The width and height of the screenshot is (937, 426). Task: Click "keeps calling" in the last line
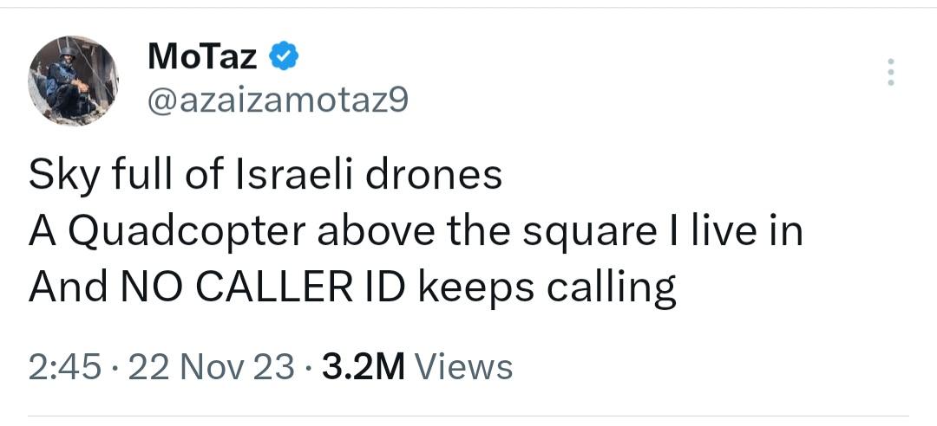coord(546,290)
